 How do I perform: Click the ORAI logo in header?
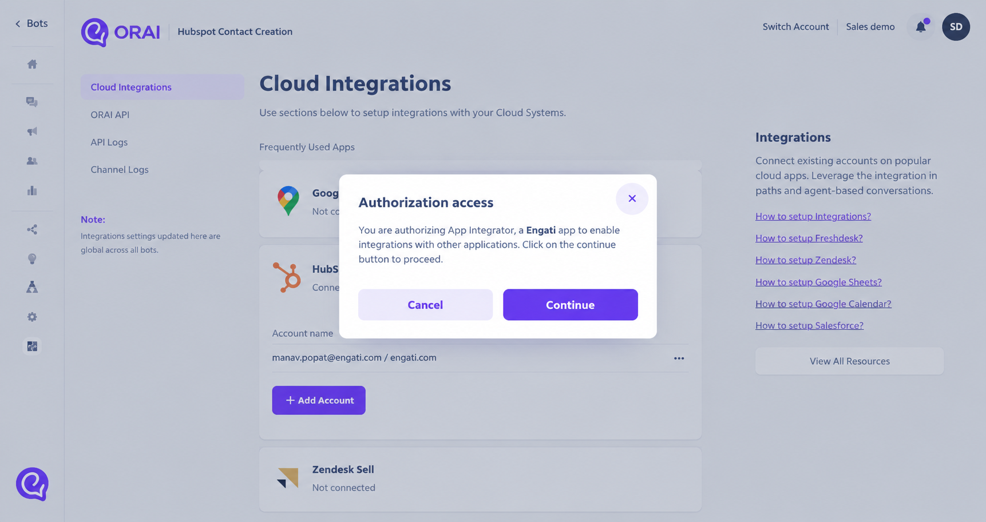point(121,32)
